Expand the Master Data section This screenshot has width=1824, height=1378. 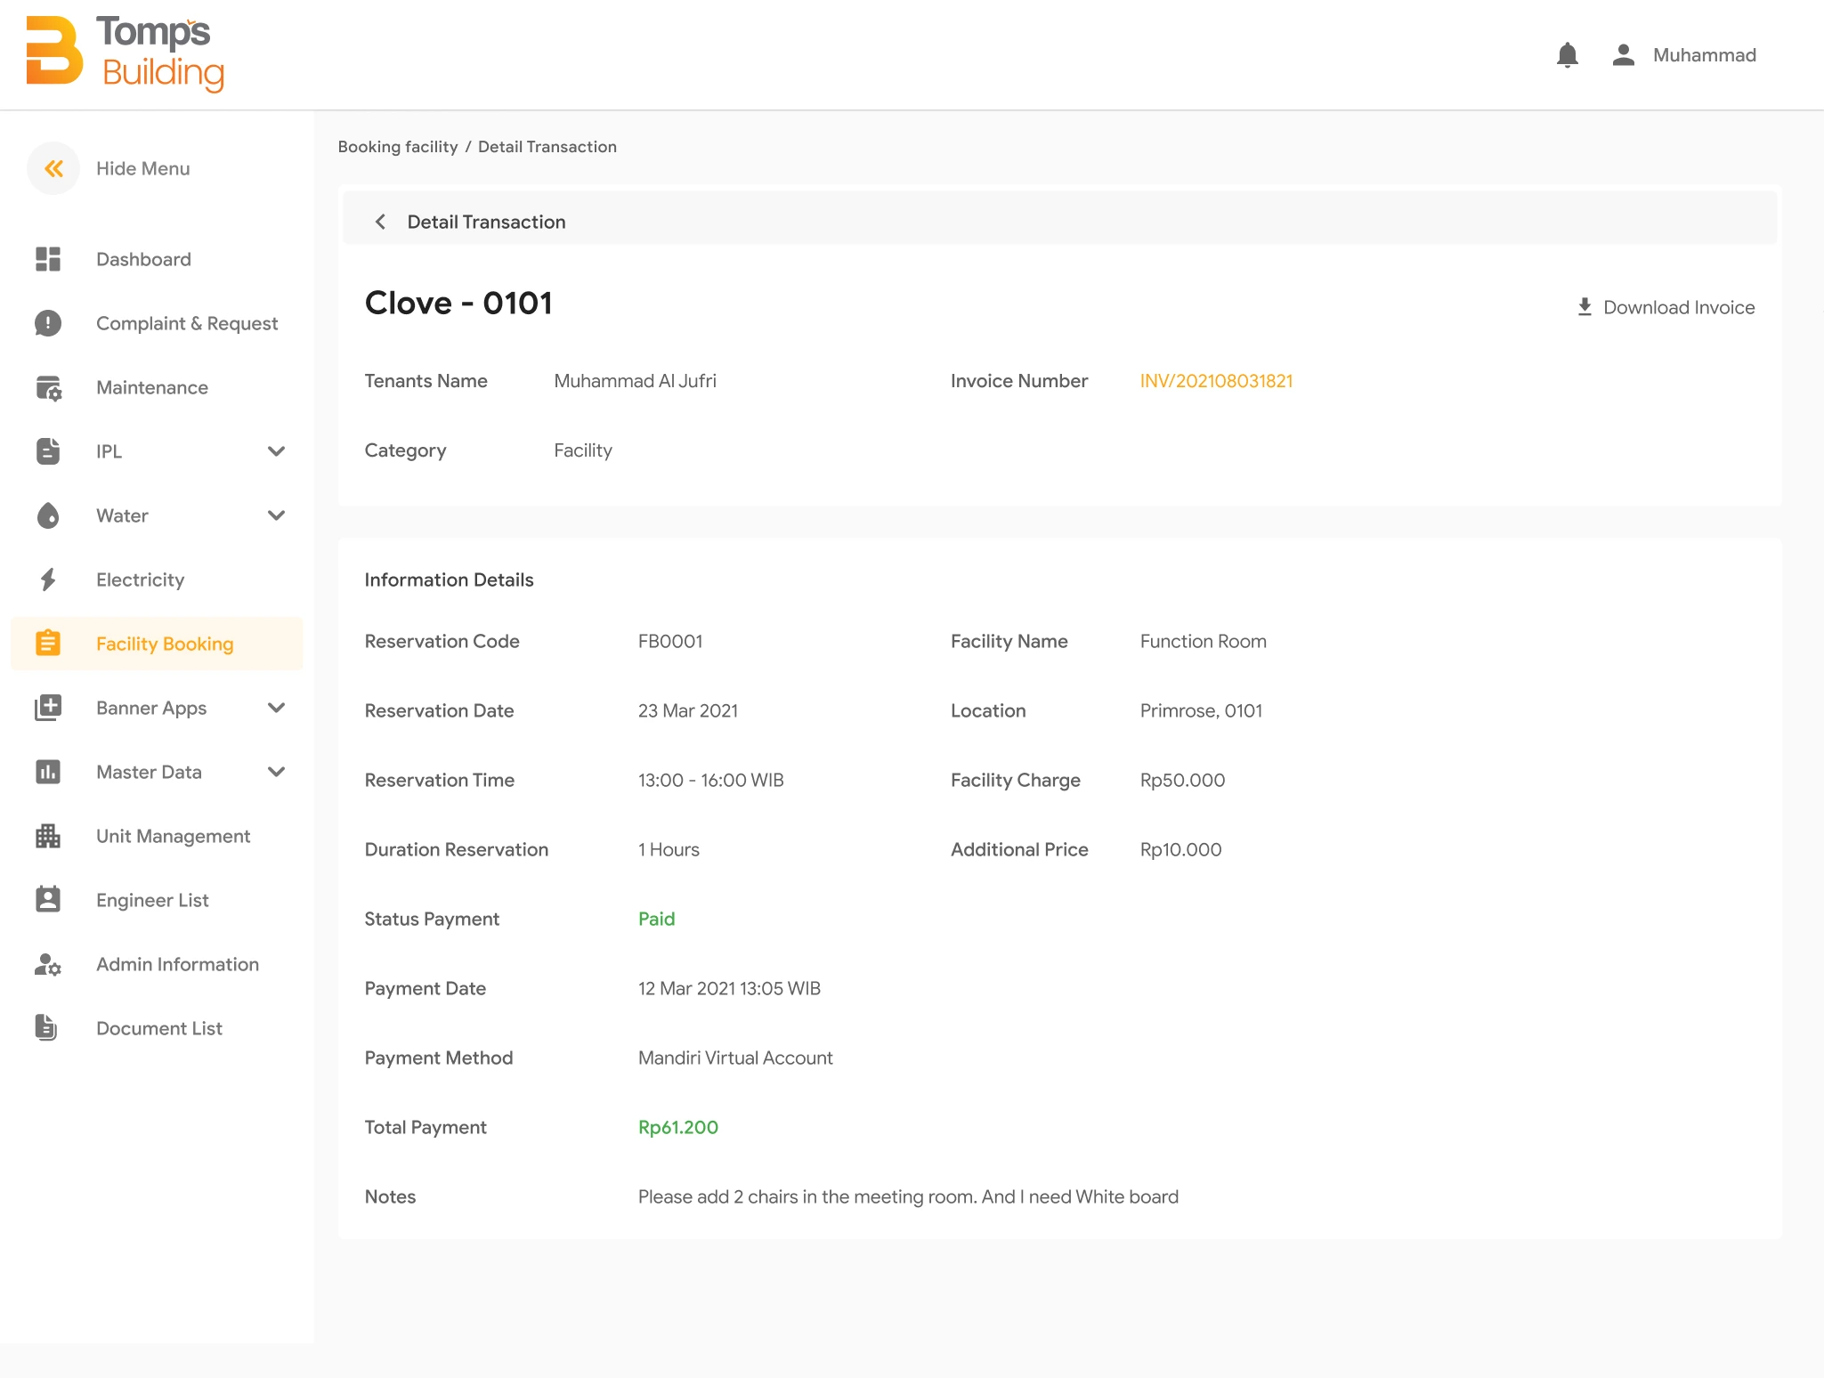(277, 772)
